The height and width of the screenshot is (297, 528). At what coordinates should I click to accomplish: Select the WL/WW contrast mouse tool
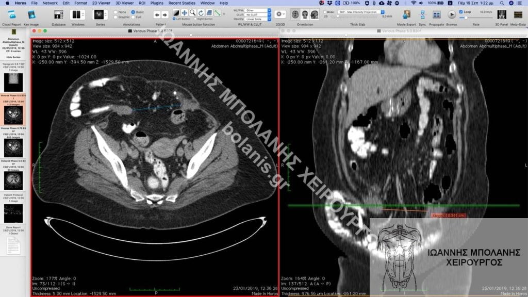coord(176,13)
